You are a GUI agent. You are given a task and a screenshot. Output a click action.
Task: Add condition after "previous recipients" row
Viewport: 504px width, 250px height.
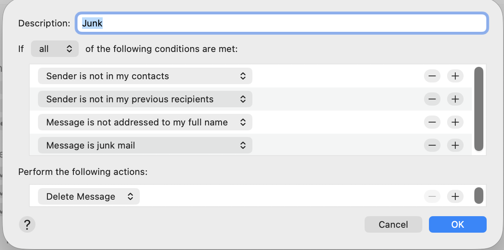pyautogui.click(x=455, y=99)
